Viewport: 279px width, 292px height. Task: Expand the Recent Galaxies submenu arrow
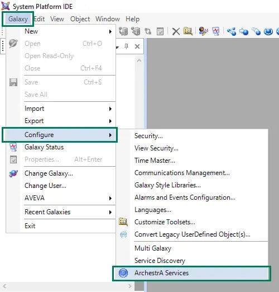pyautogui.click(x=110, y=212)
